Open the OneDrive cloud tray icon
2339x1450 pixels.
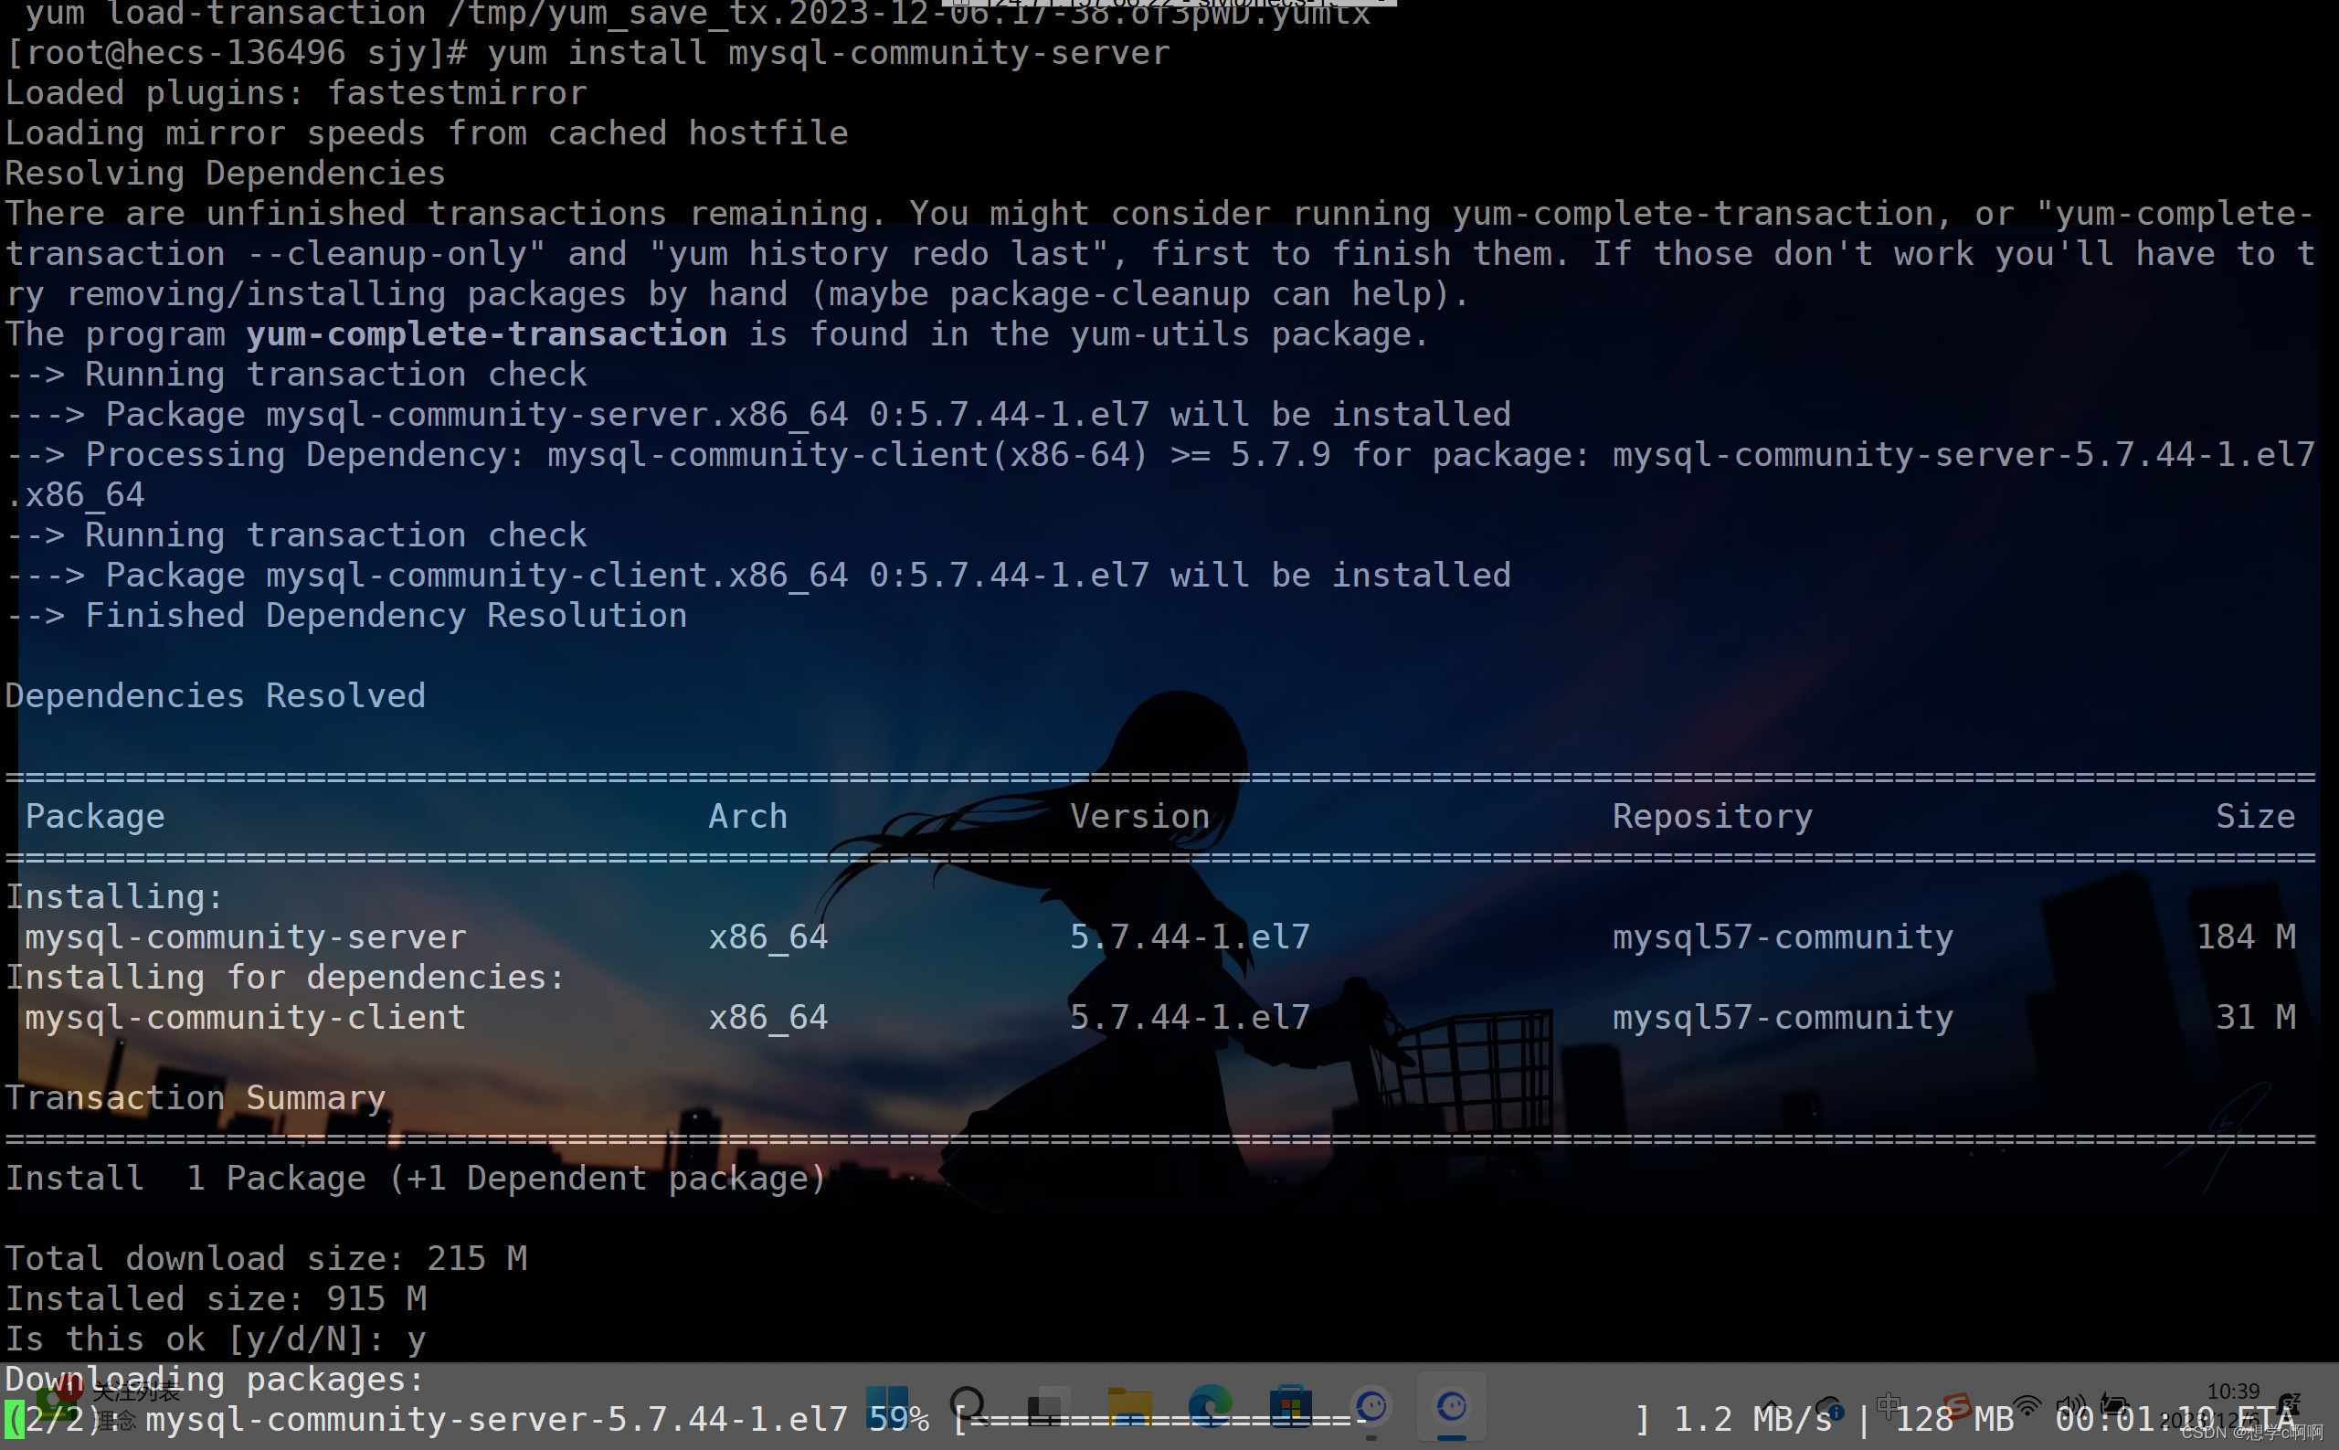[1830, 1408]
